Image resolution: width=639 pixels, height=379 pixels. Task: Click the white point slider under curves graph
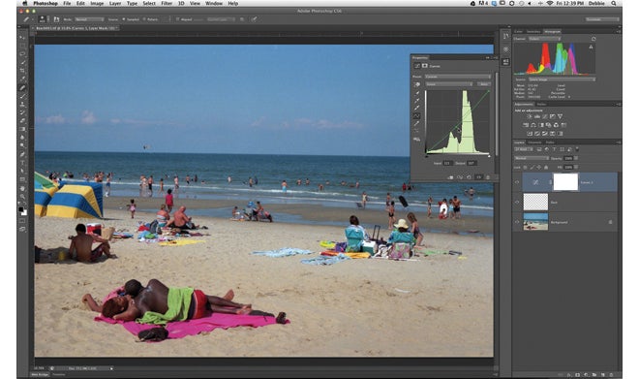click(489, 156)
